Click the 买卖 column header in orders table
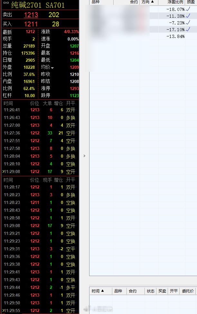This screenshot has width=197, height=314. (x=162, y=291)
